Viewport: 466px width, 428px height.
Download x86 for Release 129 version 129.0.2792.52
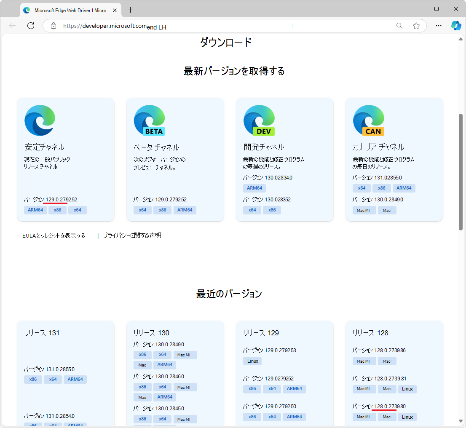click(252, 389)
